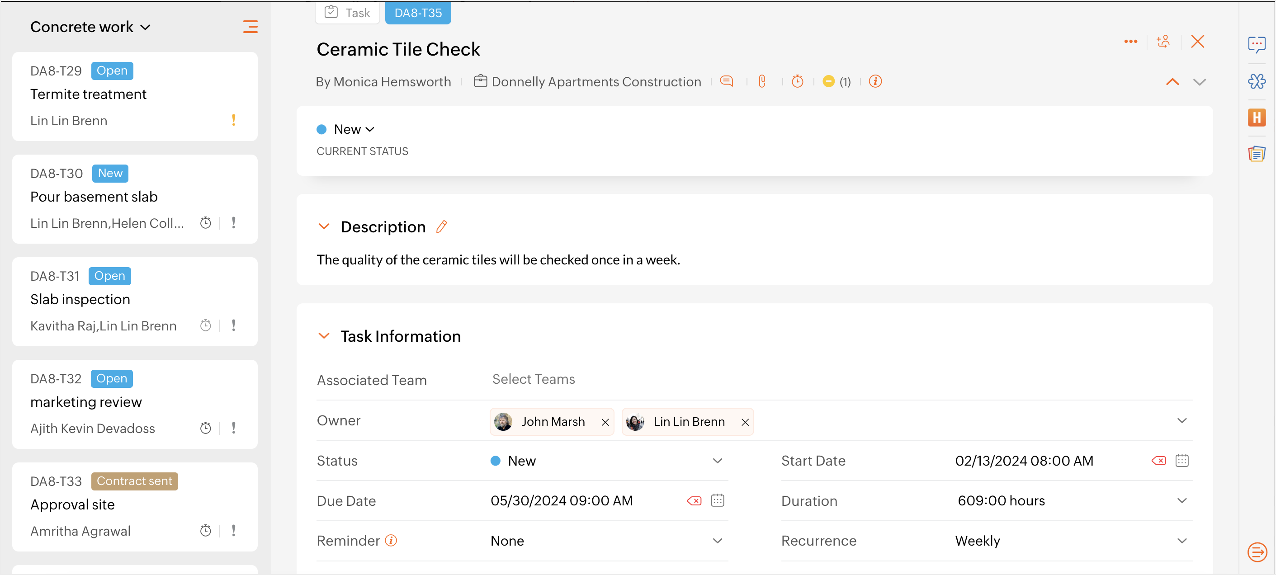Open the attachments paperclip icon
The image size is (1276, 575).
coord(762,81)
